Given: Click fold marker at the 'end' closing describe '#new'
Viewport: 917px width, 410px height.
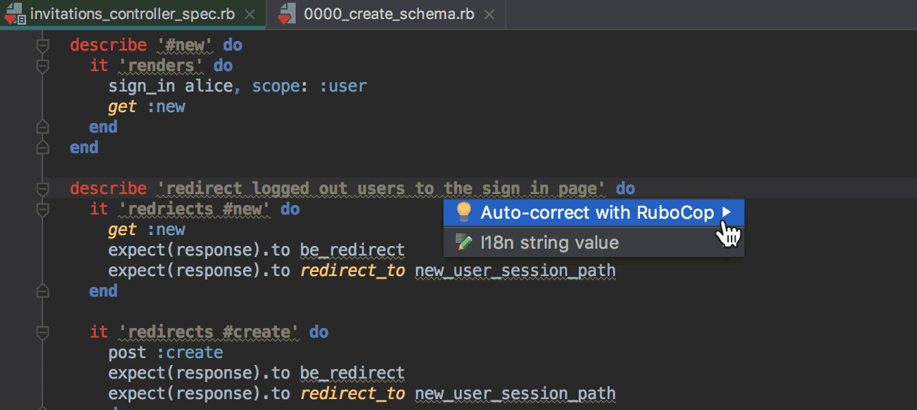Looking at the screenshot, I should [x=42, y=148].
